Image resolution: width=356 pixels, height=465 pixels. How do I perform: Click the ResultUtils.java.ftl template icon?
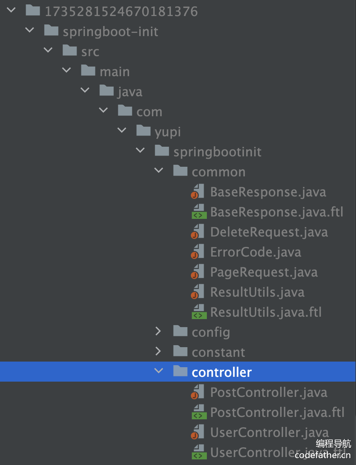pyautogui.click(x=199, y=312)
